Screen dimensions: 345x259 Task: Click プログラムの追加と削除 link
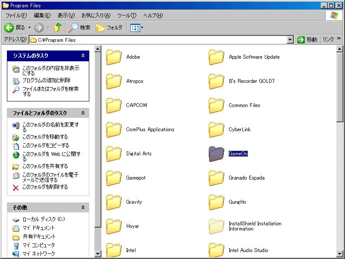pyautogui.click(x=46, y=80)
